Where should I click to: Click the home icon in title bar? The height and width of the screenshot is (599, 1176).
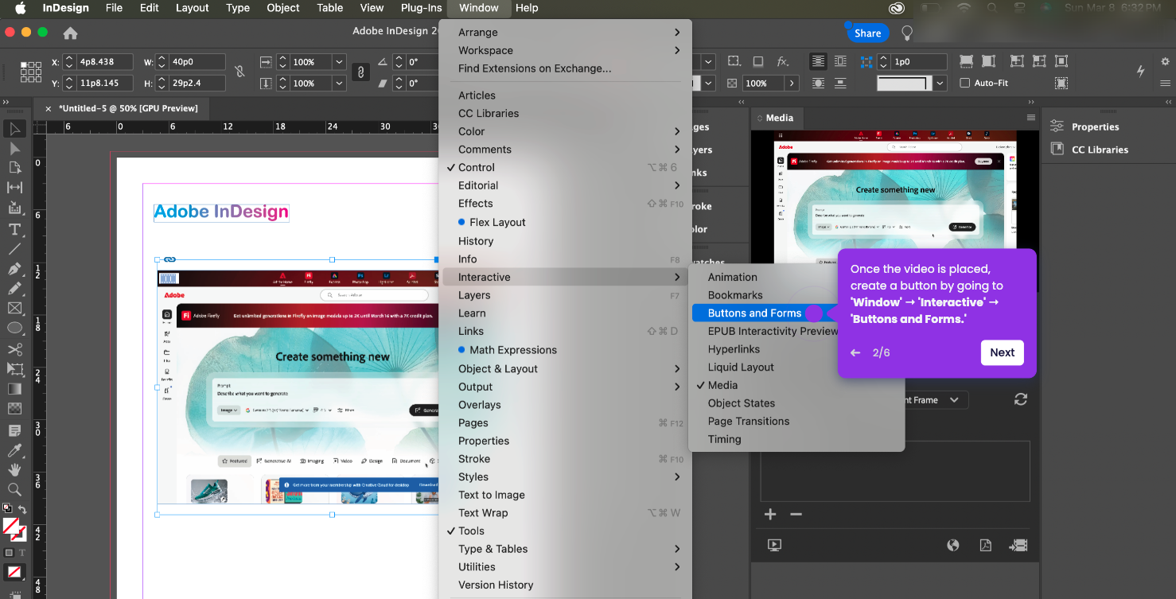(x=70, y=33)
